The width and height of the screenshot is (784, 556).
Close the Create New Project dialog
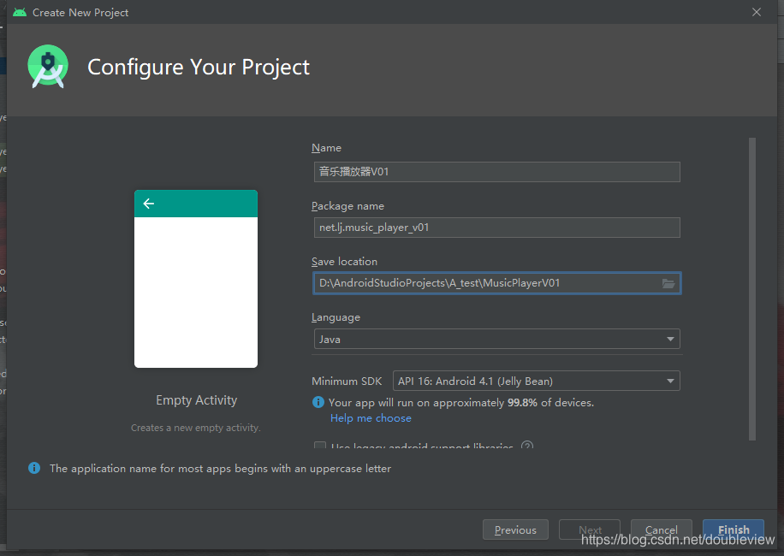coord(757,12)
